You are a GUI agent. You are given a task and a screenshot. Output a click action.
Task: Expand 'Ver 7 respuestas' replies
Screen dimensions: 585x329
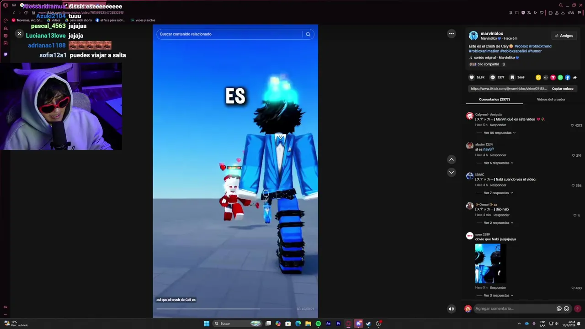coord(498,193)
